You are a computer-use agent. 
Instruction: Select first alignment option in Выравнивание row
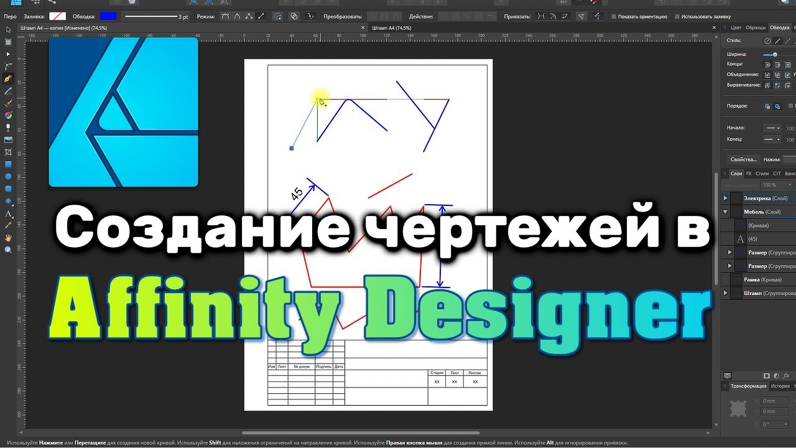click(767, 85)
